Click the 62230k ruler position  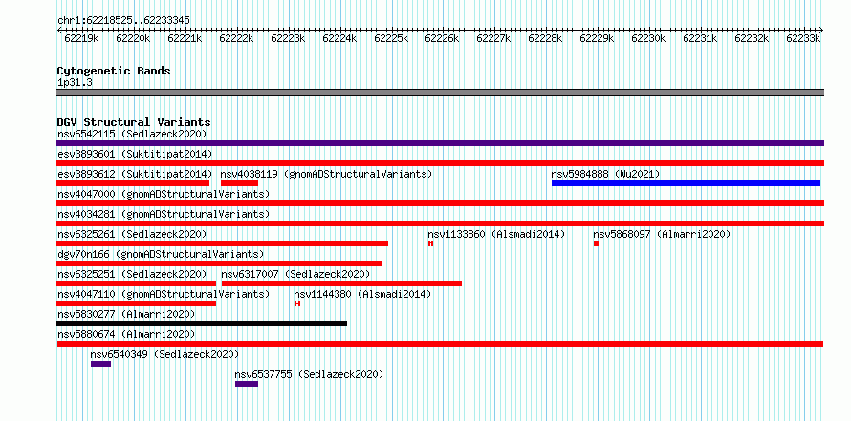point(648,39)
